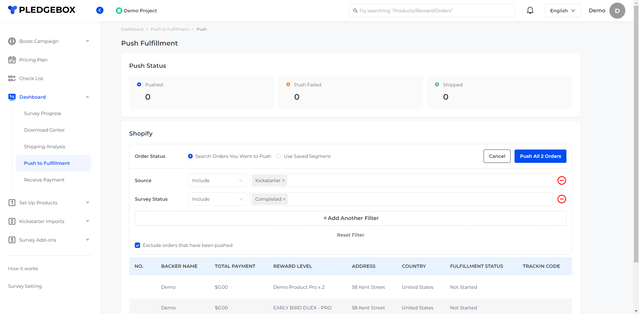Screen dimensions: 639x314
Task: Open Survey Setting link
Action: pyautogui.click(x=25, y=286)
